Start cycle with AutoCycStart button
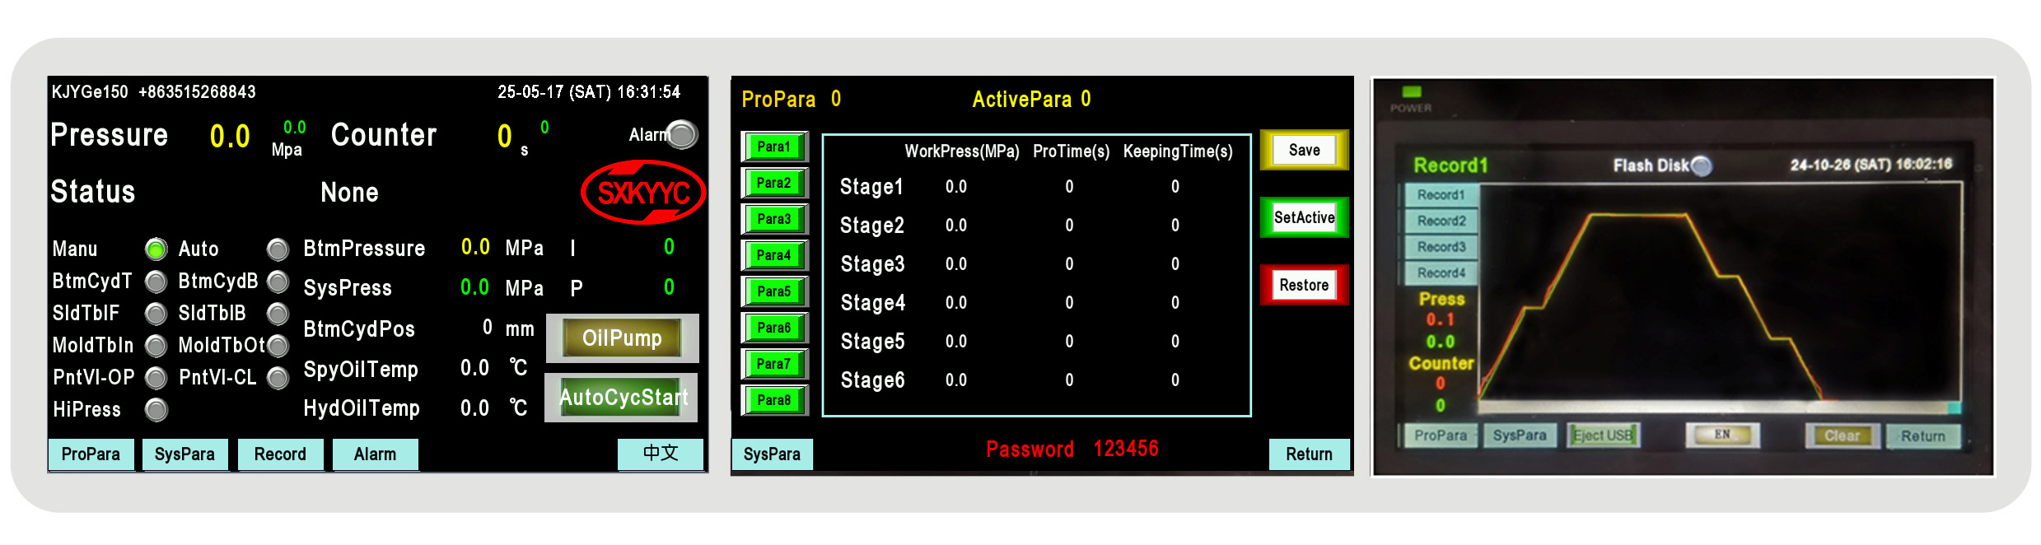The image size is (2041, 545). click(x=622, y=398)
